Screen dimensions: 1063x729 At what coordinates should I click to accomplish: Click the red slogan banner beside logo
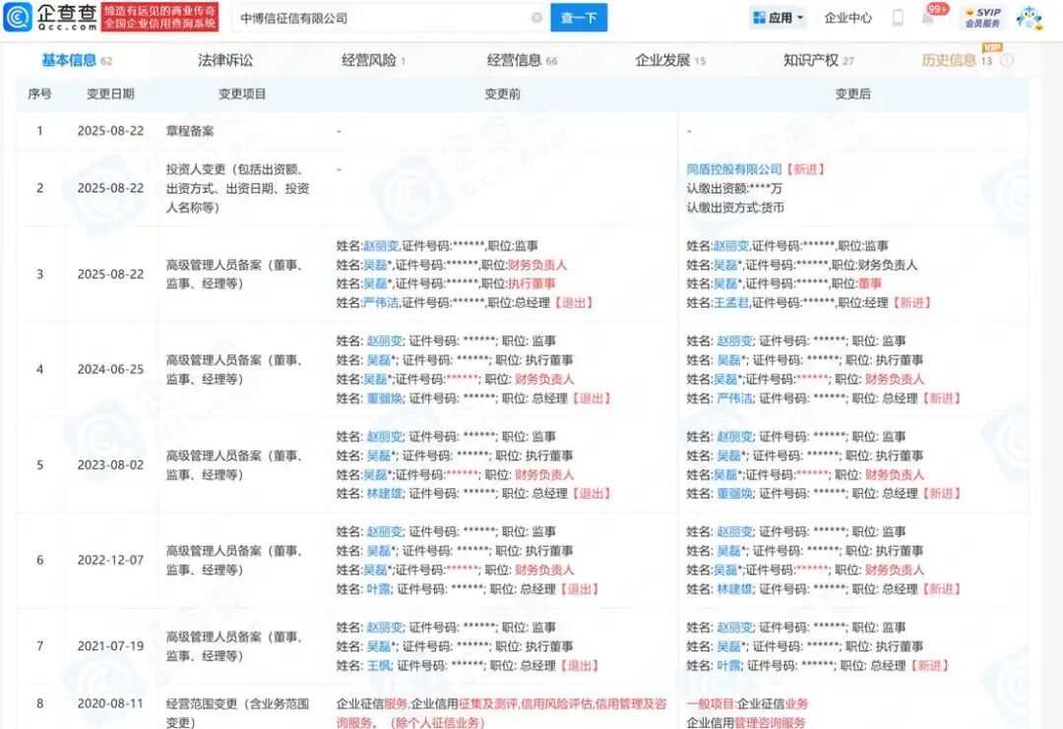[160, 18]
